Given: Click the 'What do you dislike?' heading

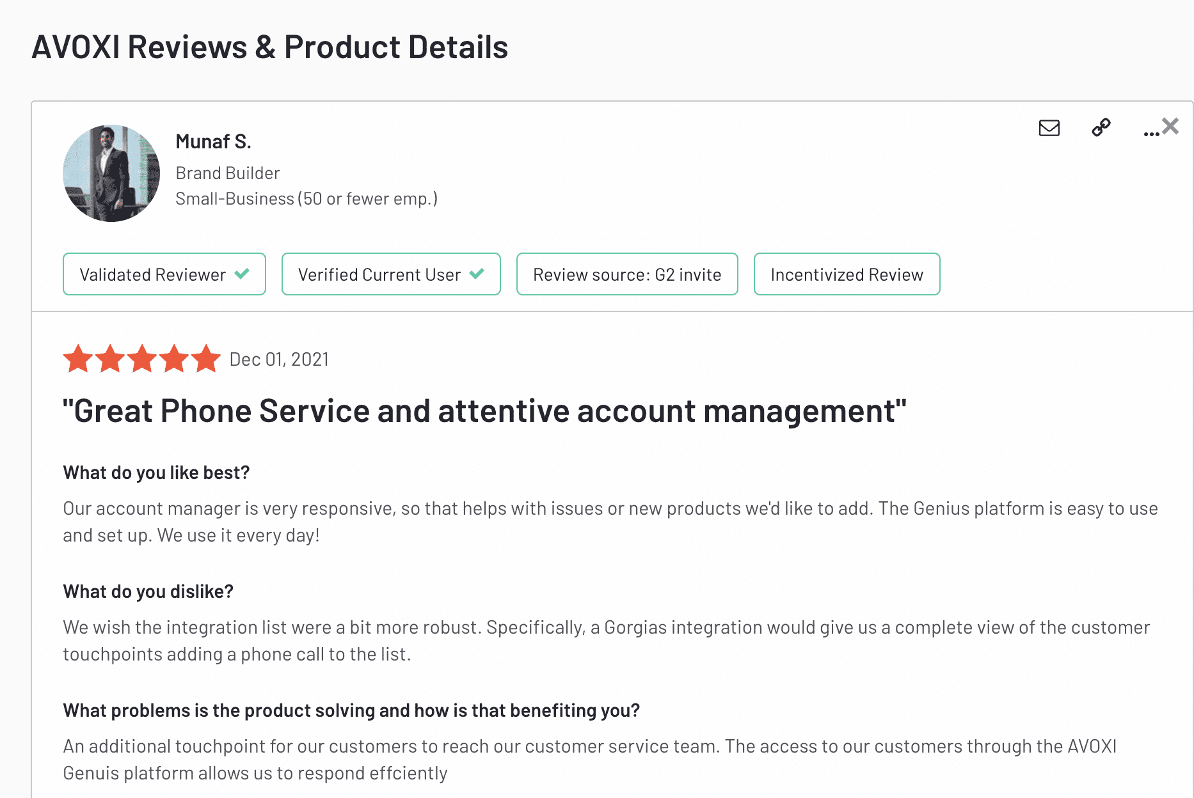Looking at the screenshot, I should (x=148, y=591).
